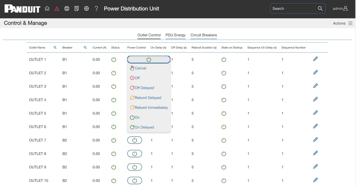This screenshot has width=356, height=187.
Task: Switch to the PDU Energy tab
Action: pos(175,35)
